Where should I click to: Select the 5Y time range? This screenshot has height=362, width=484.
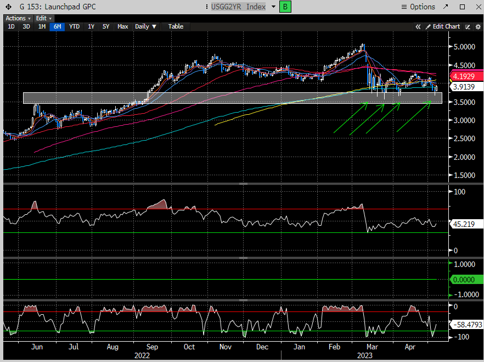tap(106, 26)
